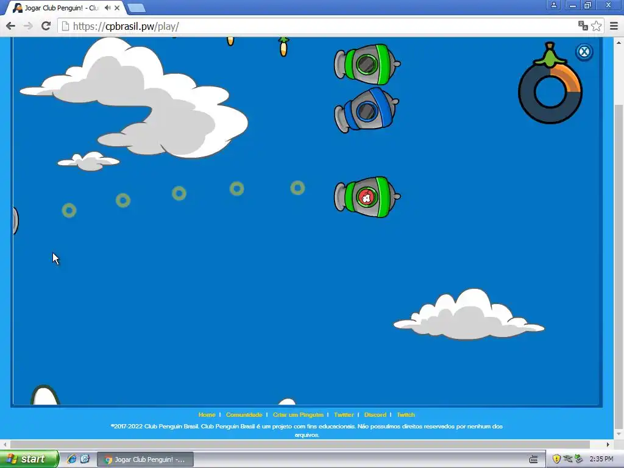
Task: Open the Chrome menu
Action: pyautogui.click(x=614, y=26)
